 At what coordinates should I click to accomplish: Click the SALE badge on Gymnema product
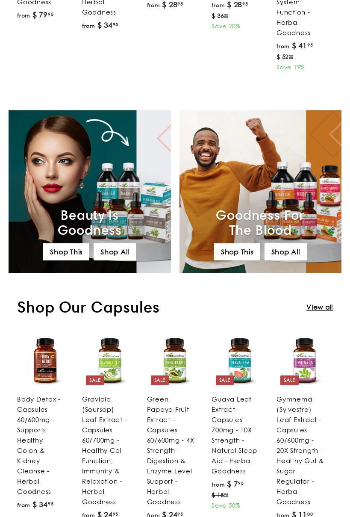point(289,380)
